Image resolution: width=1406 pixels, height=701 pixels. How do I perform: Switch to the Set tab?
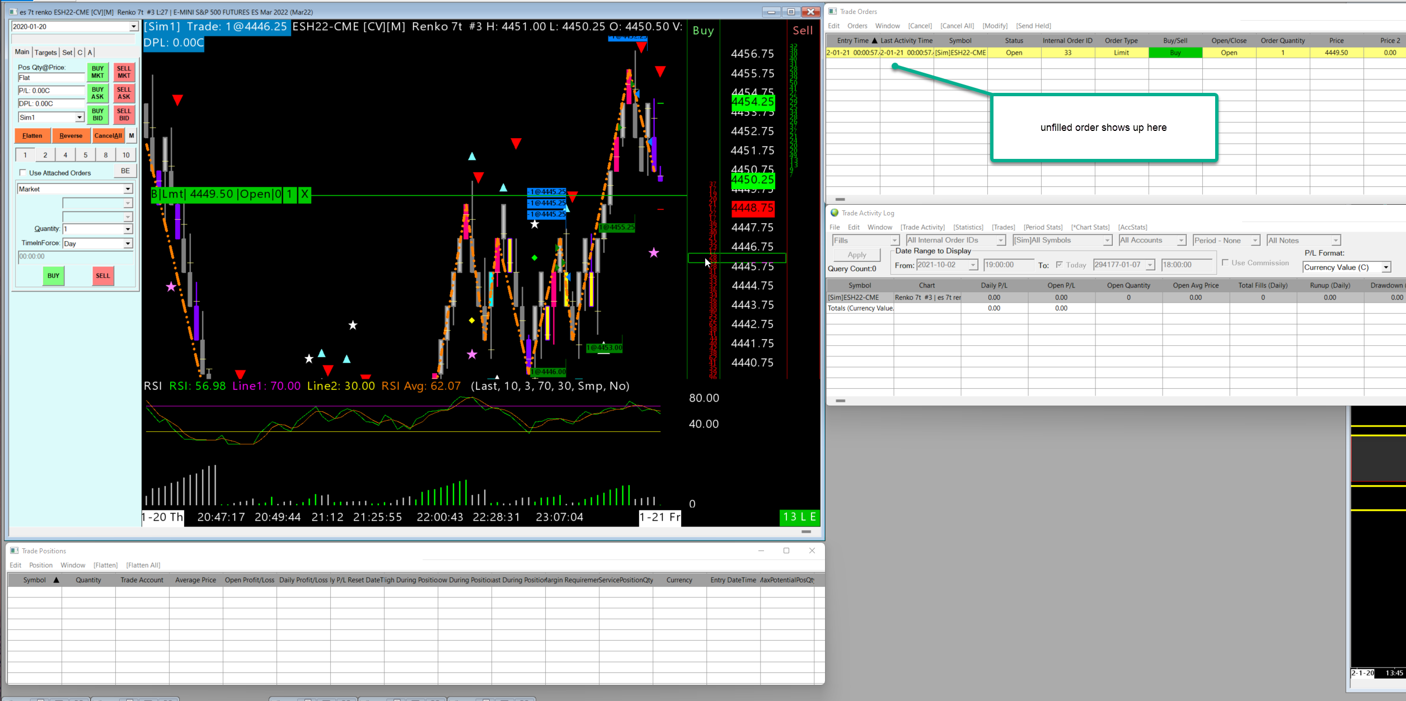(67, 53)
